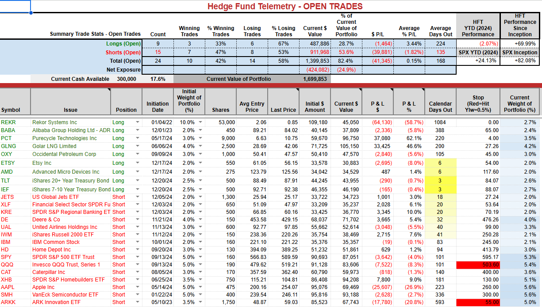Open the Initial Weight dropdown for SMH
The width and height of the screenshot is (542, 308).
[x=200, y=295]
